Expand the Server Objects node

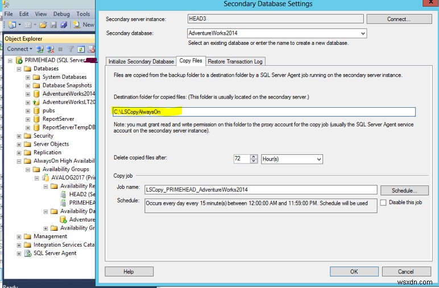point(19,144)
